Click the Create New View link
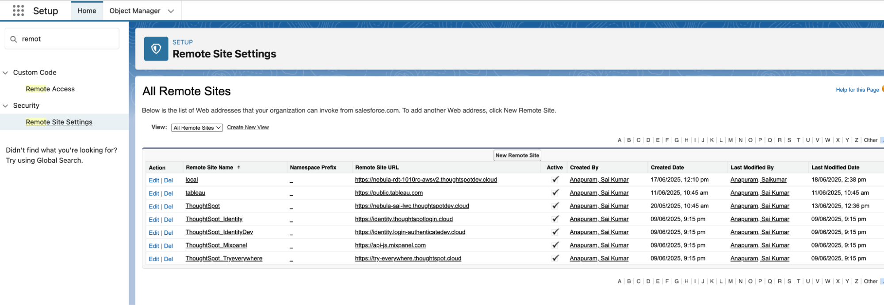This screenshot has height=305, width=884. coord(248,128)
